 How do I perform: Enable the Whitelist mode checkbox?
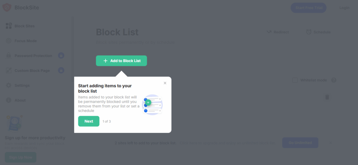(295, 80)
